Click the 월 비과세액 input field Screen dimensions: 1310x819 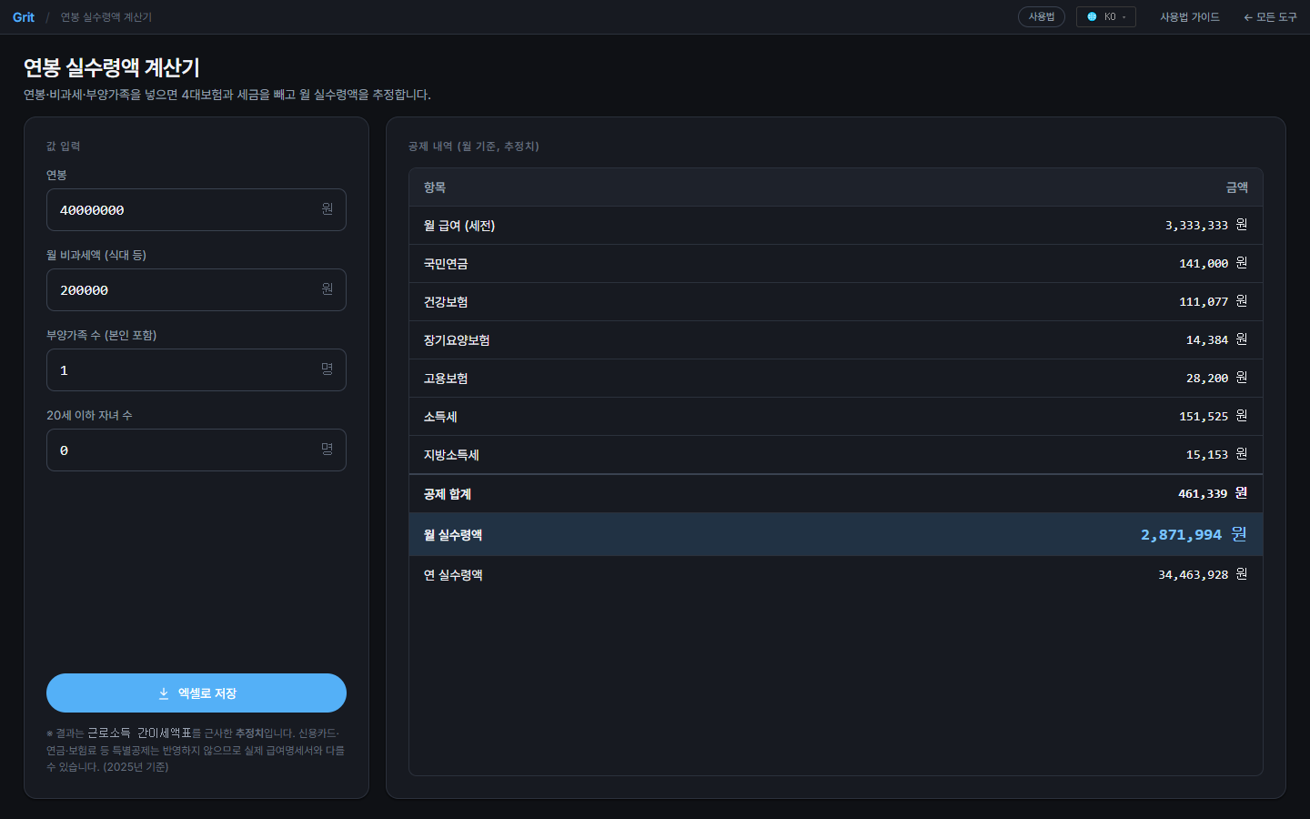(x=196, y=290)
